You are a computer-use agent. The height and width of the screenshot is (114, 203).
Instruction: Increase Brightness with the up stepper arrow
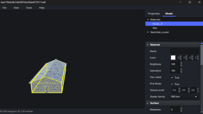181,63
